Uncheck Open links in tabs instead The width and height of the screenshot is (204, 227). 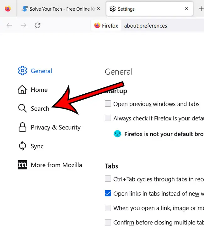108,193
